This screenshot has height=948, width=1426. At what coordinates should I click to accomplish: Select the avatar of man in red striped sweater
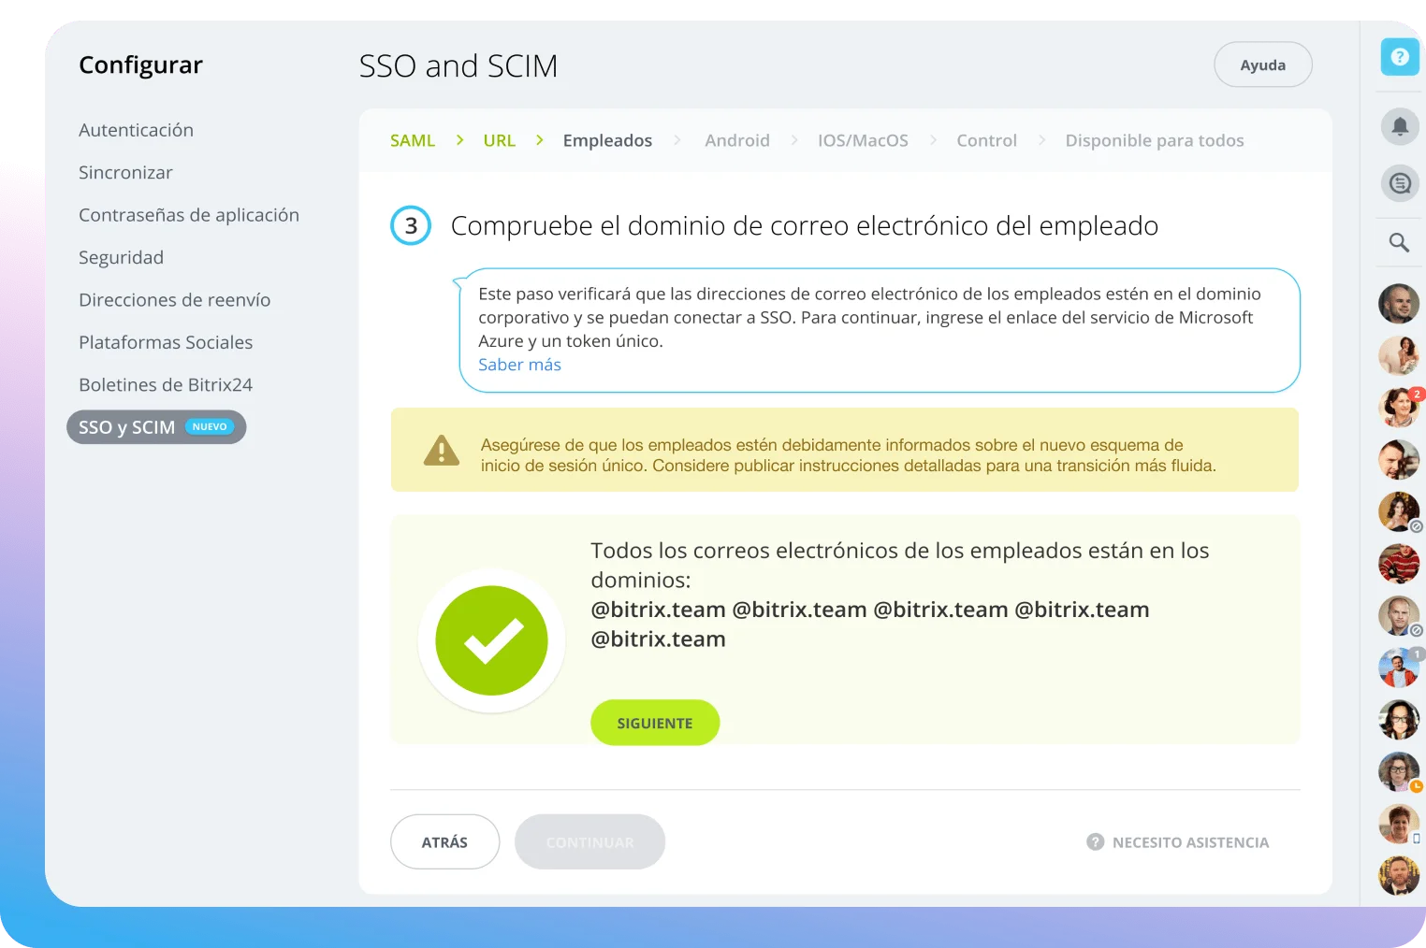click(x=1399, y=564)
